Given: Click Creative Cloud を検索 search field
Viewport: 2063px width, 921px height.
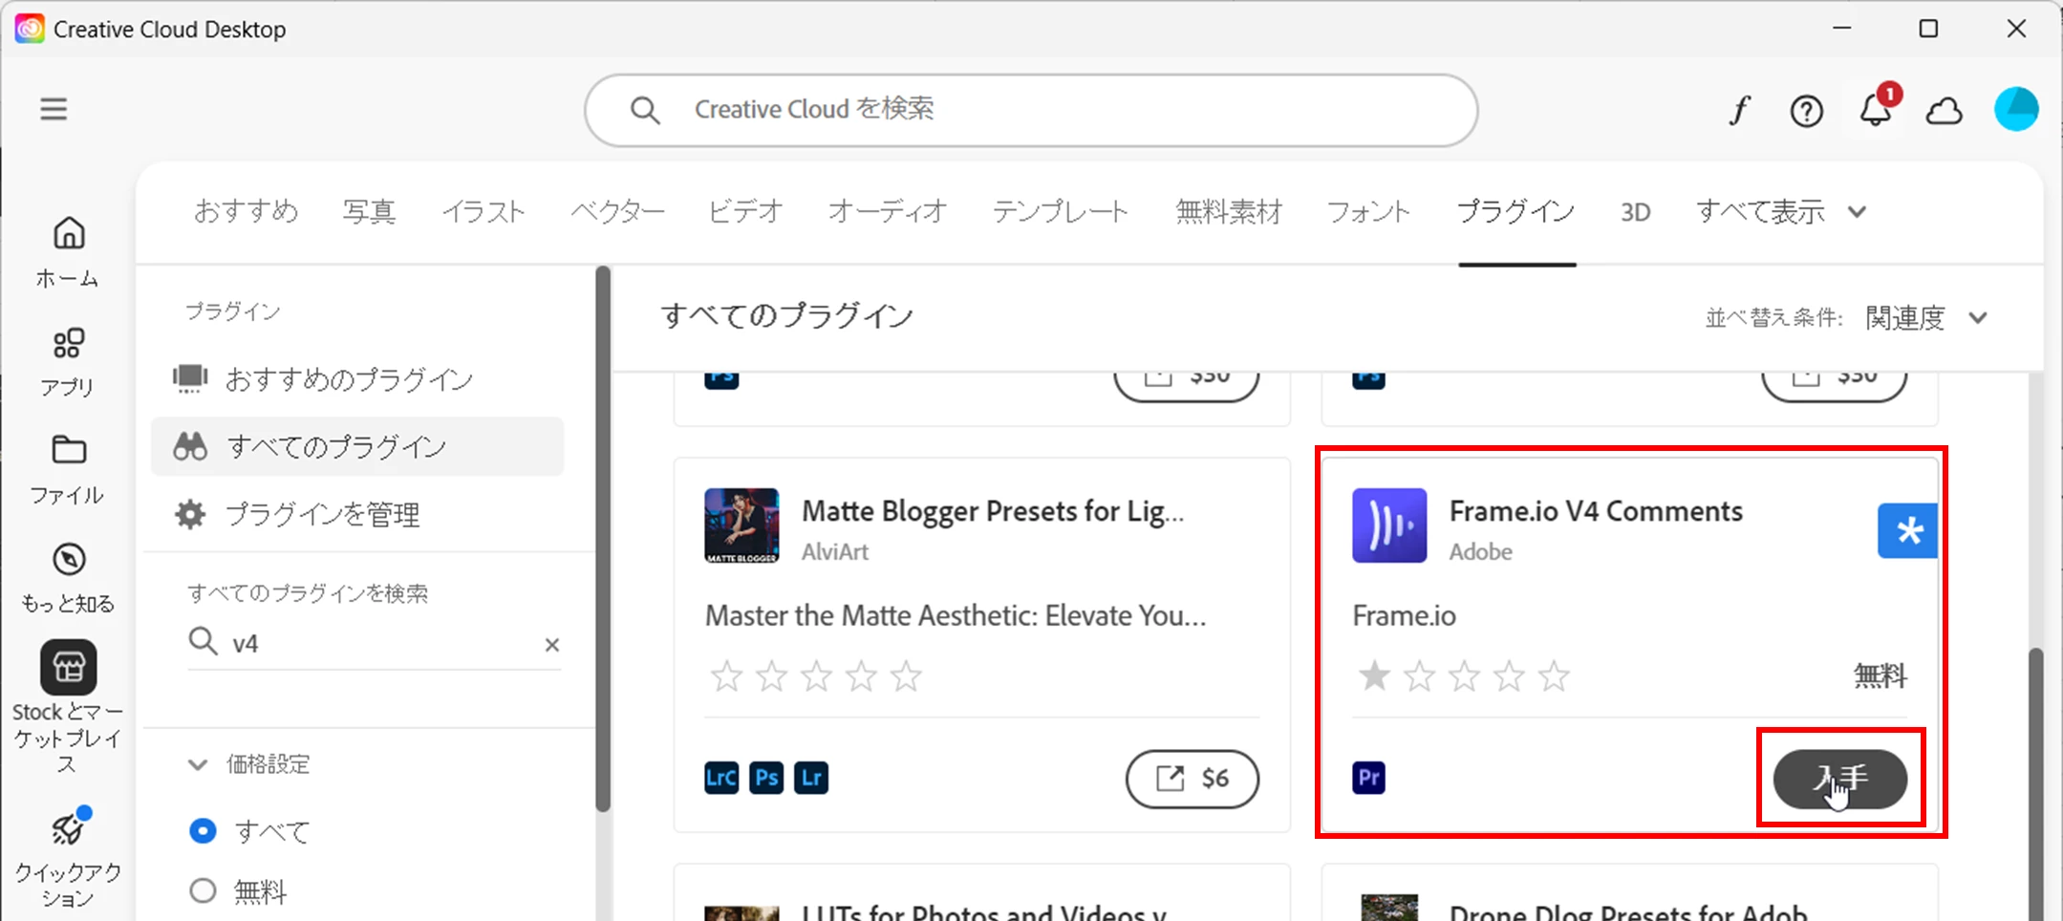Looking at the screenshot, I should tap(1031, 110).
